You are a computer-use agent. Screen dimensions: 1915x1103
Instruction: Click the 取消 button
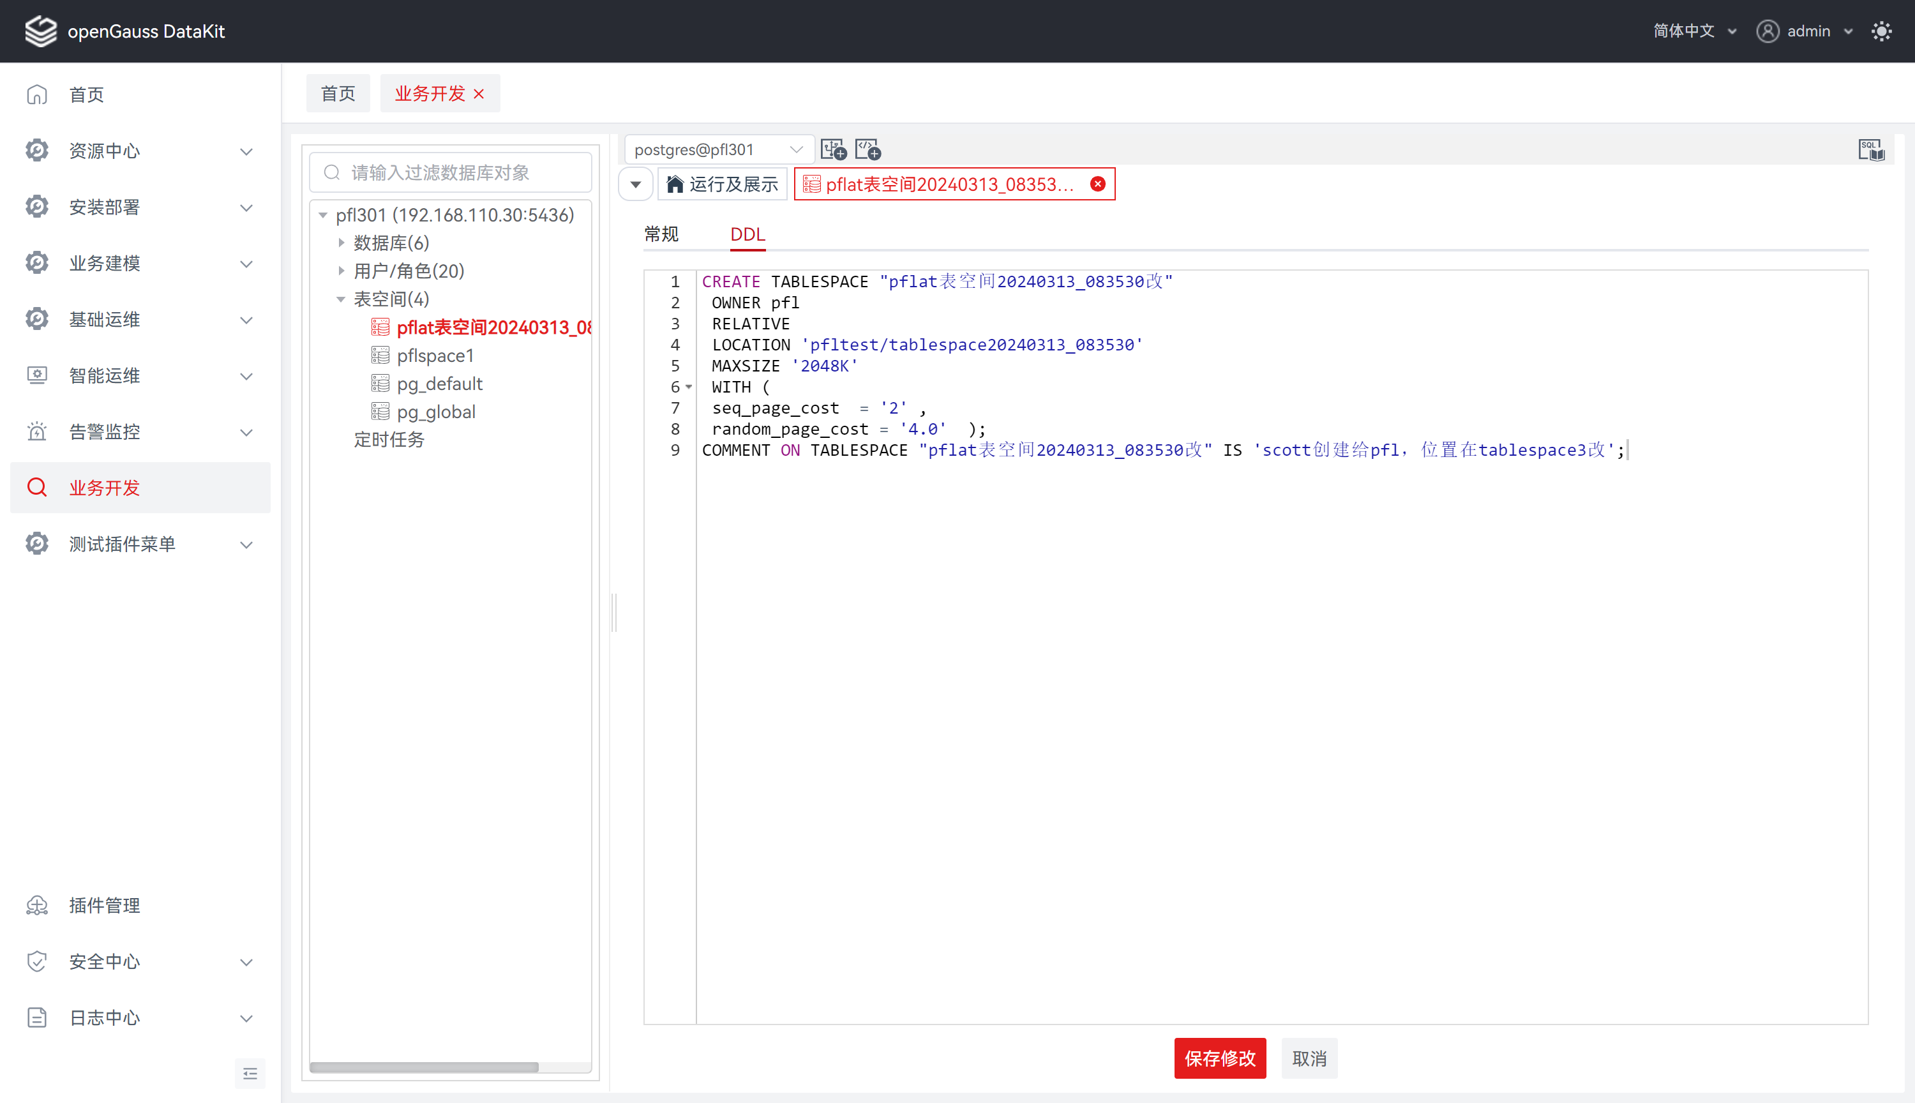coord(1309,1058)
